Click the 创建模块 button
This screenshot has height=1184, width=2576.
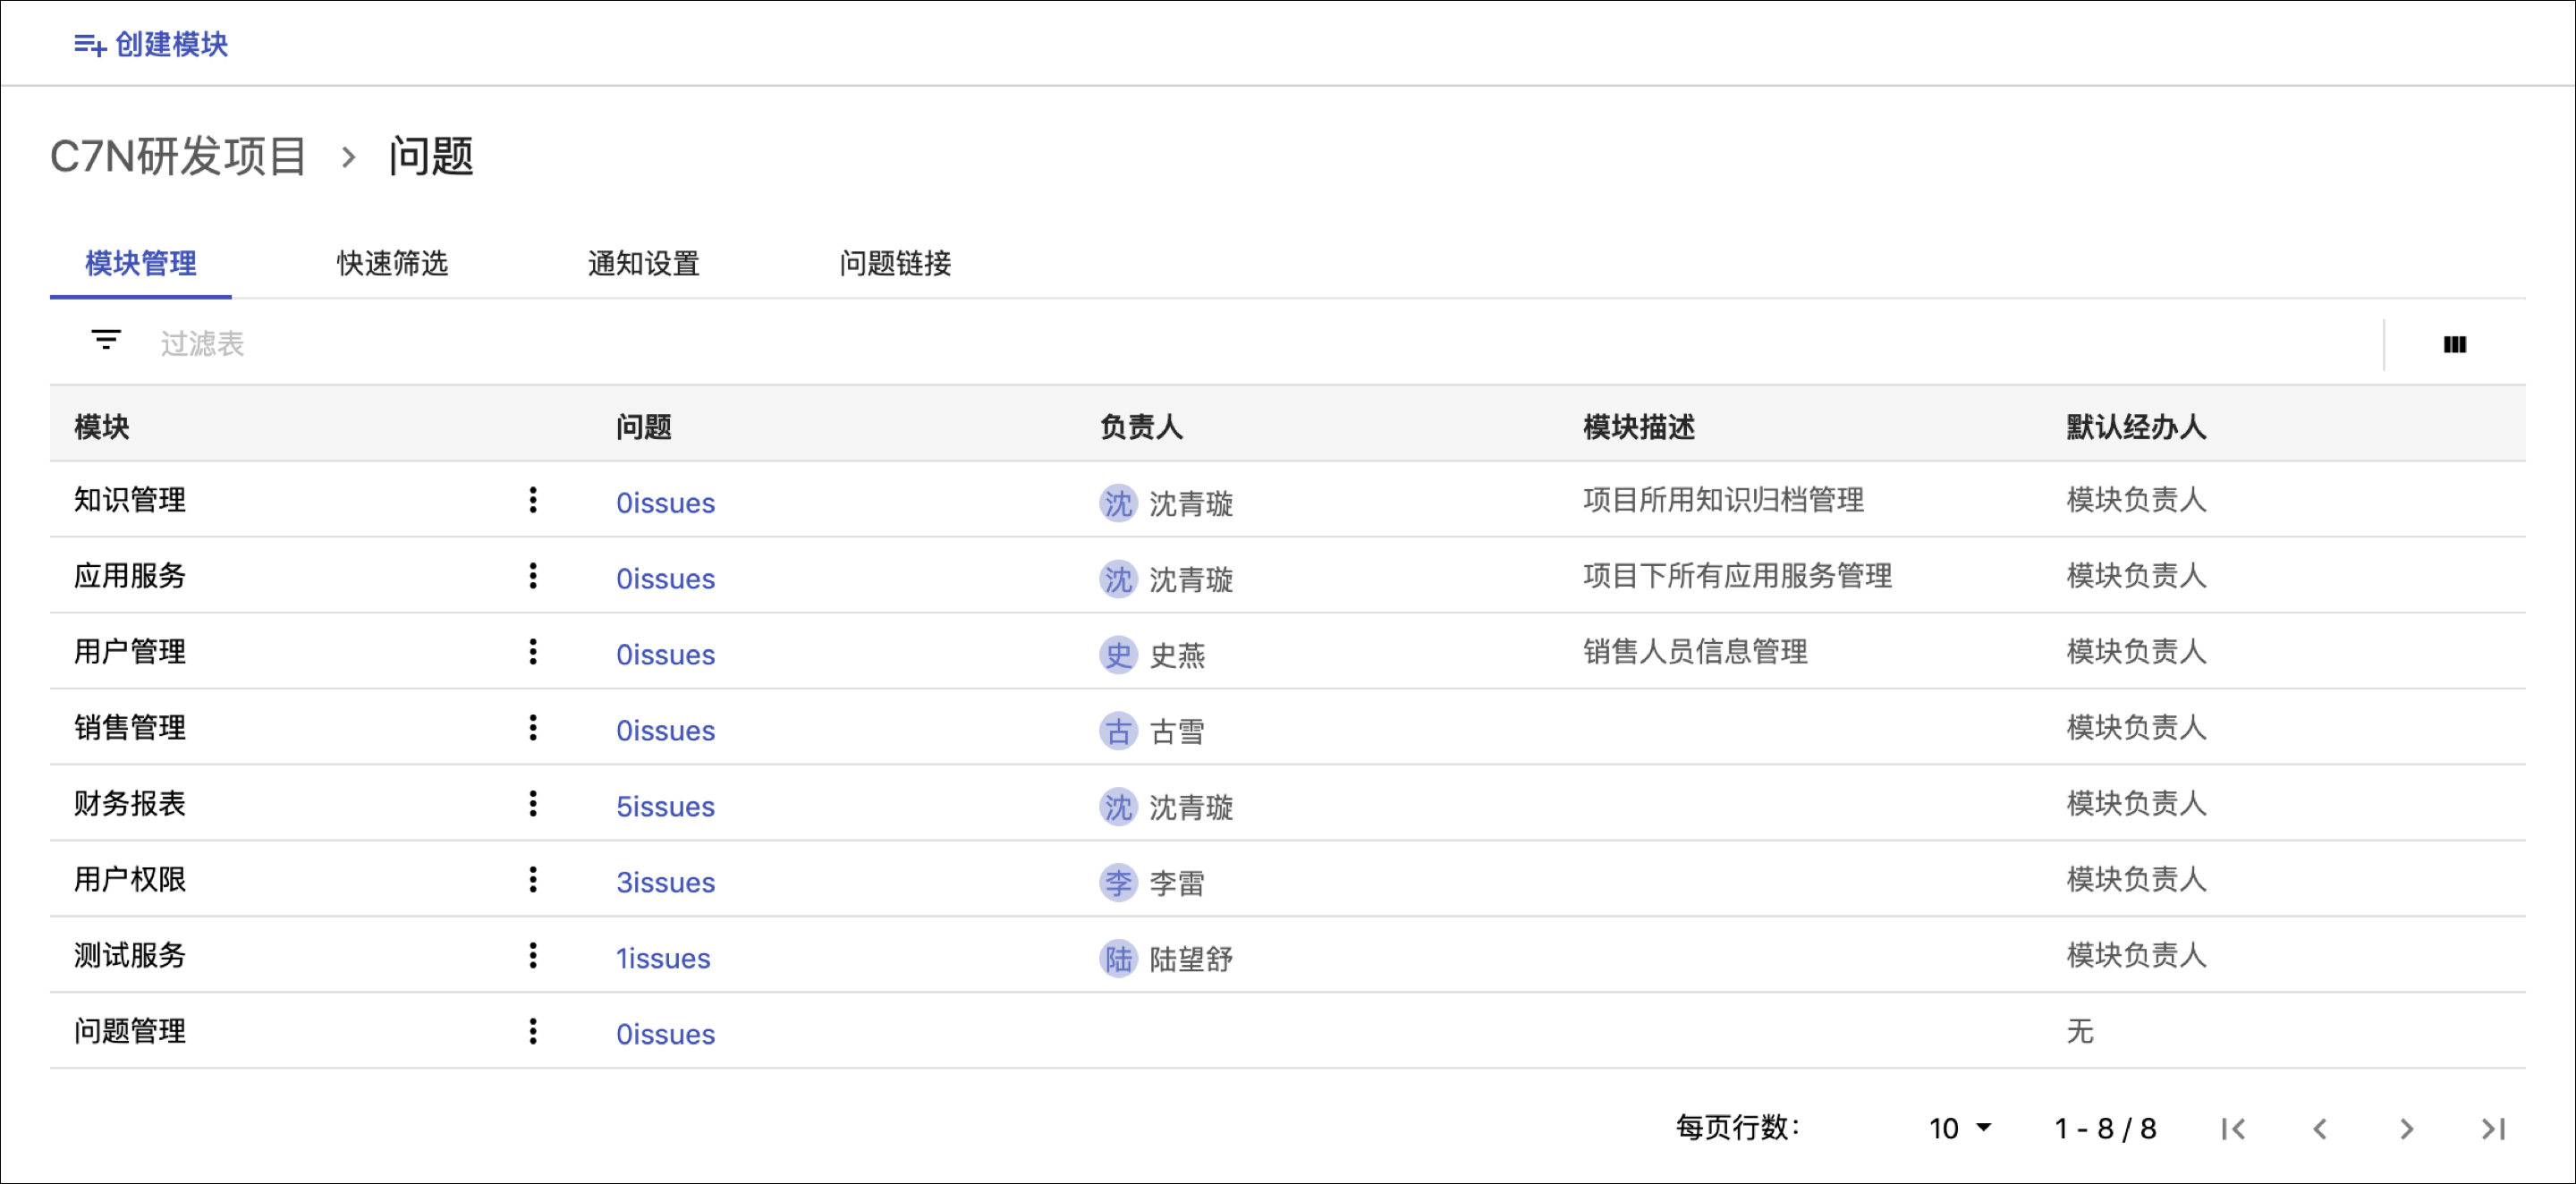point(151,44)
